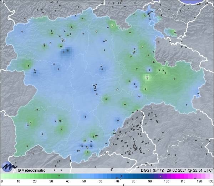Click the scale label 130
This screenshot has height=186, width=214.
point(211,181)
